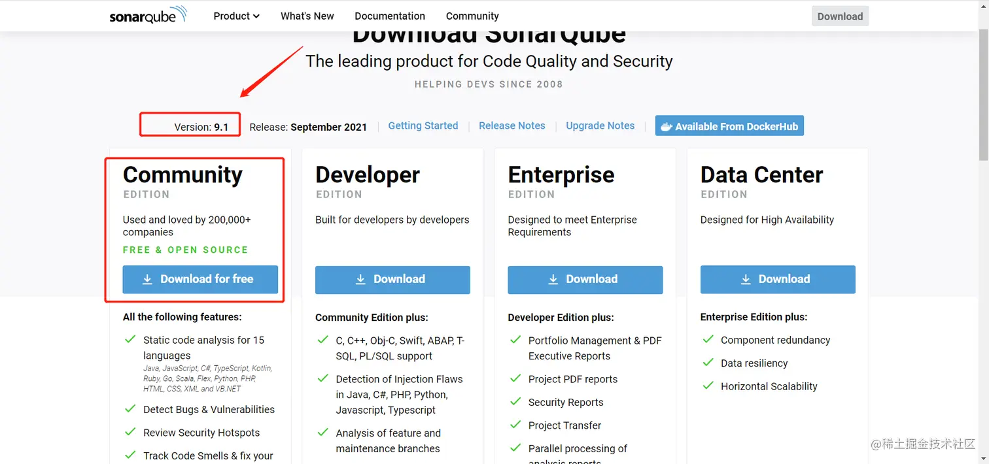Click 'Project Transfer' feature text

coord(564,425)
